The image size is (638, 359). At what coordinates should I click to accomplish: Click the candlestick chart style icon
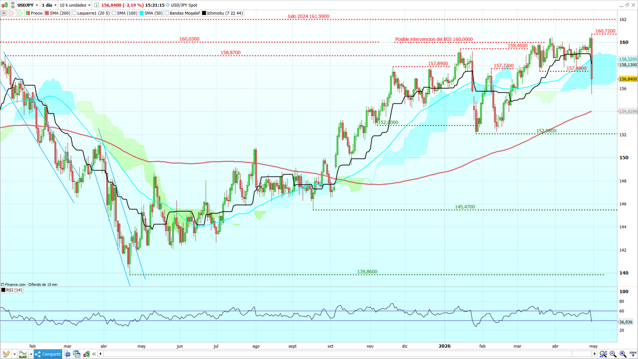click(x=5, y=5)
